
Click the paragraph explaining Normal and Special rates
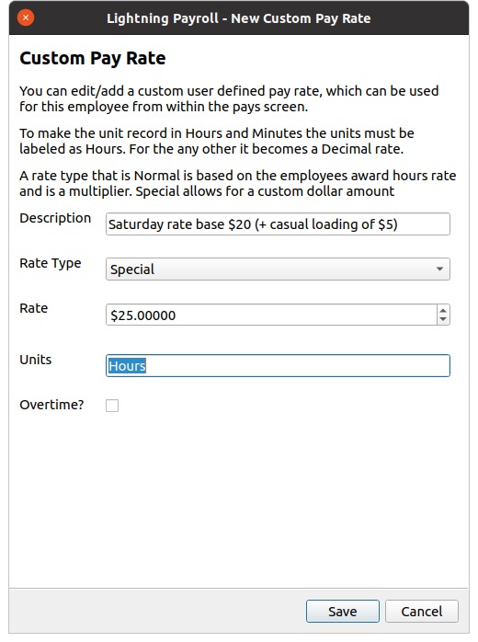238,183
